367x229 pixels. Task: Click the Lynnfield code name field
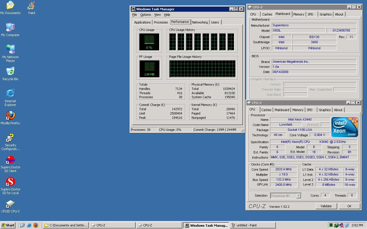(x=286, y=125)
